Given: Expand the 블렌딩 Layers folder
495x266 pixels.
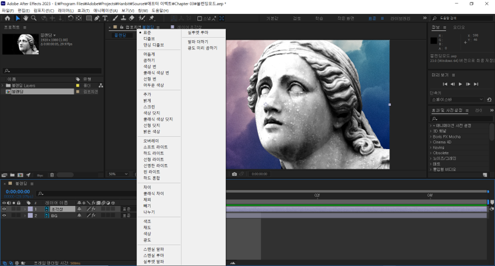Looking at the screenshot, I should (3, 86).
